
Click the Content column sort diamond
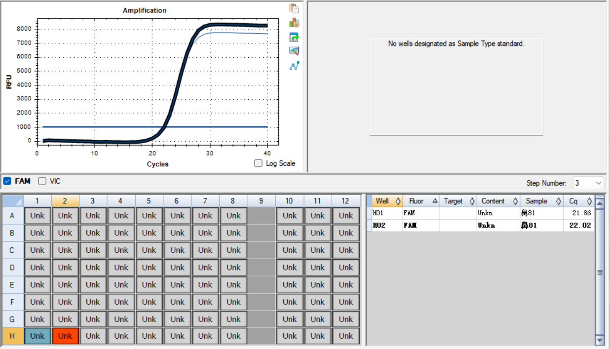pos(515,201)
